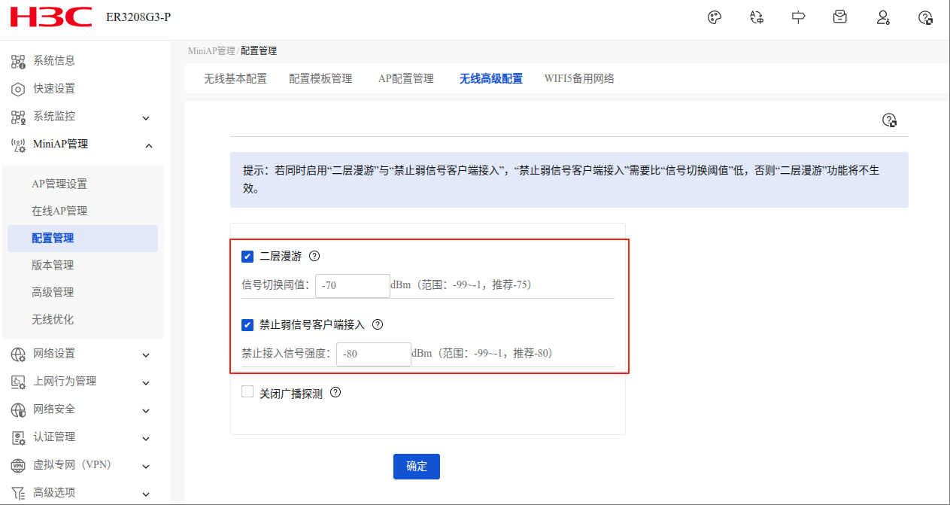Switch to the 无线基本配置 tab
This screenshot has width=950, height=505.
point(235,78)
